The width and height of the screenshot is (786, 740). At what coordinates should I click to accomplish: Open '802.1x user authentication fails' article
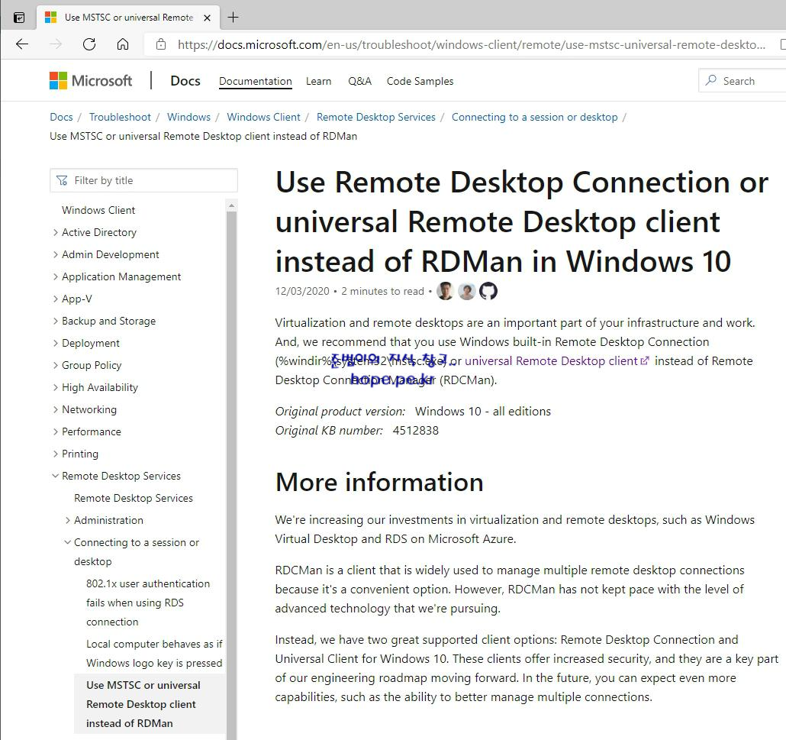pos(148,603)
